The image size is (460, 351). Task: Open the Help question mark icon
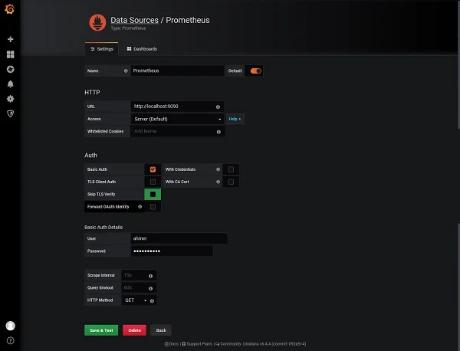[x=10, y=340]
